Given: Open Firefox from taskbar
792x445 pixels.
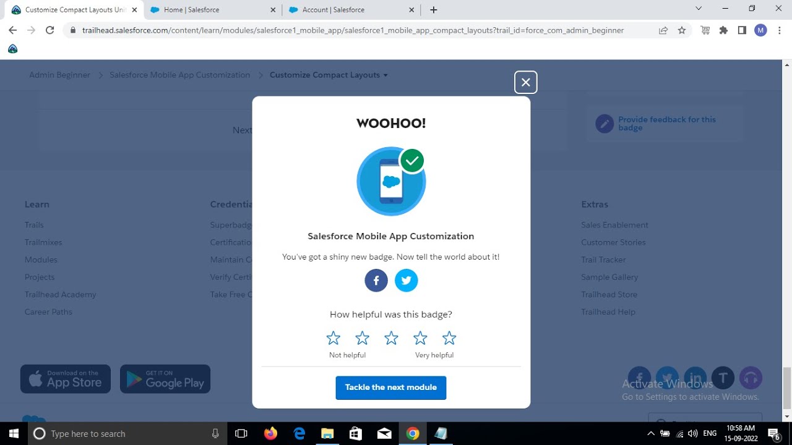Looking at the screenshot, I should tap(270, 434).
